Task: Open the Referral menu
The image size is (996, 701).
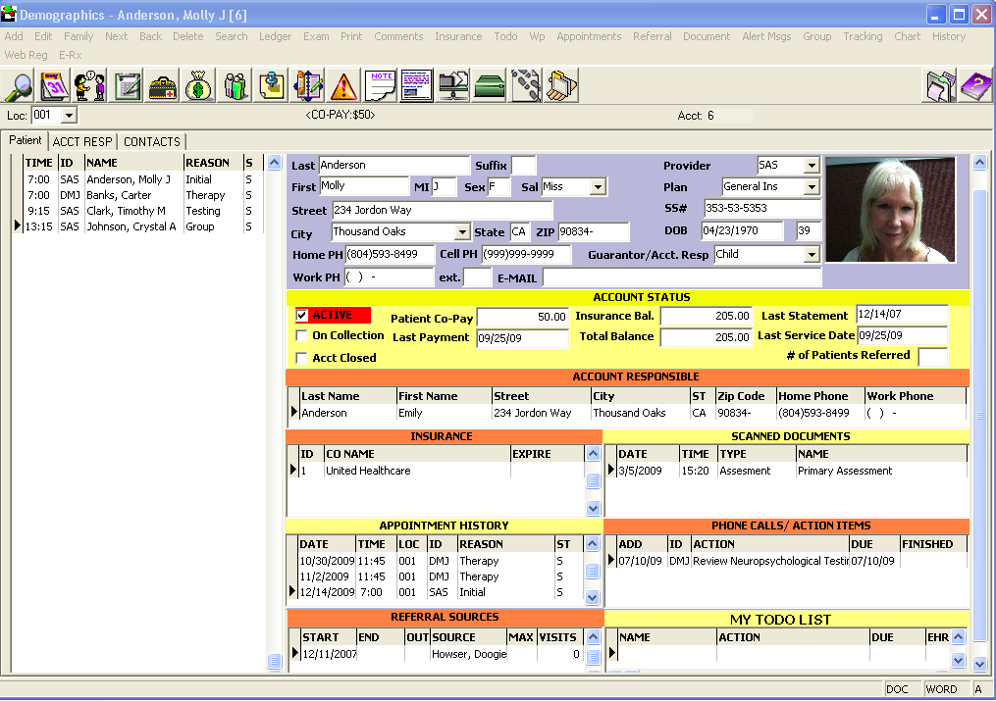Action: (x=652, y=36)
